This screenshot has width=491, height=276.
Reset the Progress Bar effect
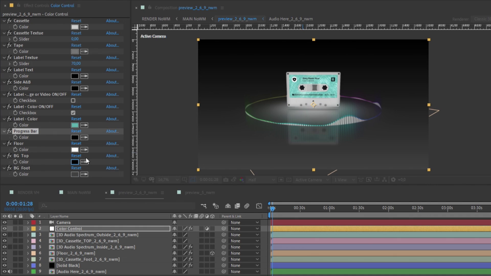76,131
